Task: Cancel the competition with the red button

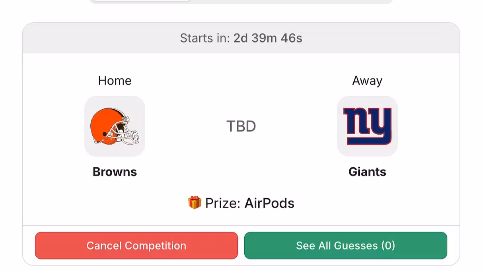Action: (136, 246)
